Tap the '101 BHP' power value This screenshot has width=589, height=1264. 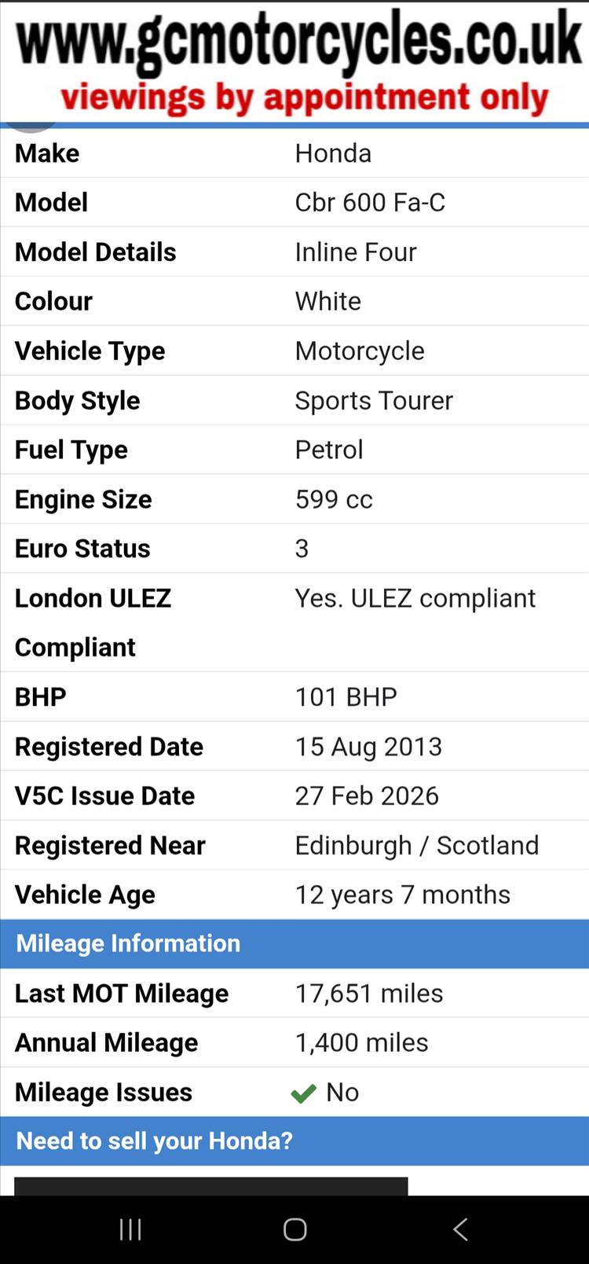coord(346,697)
